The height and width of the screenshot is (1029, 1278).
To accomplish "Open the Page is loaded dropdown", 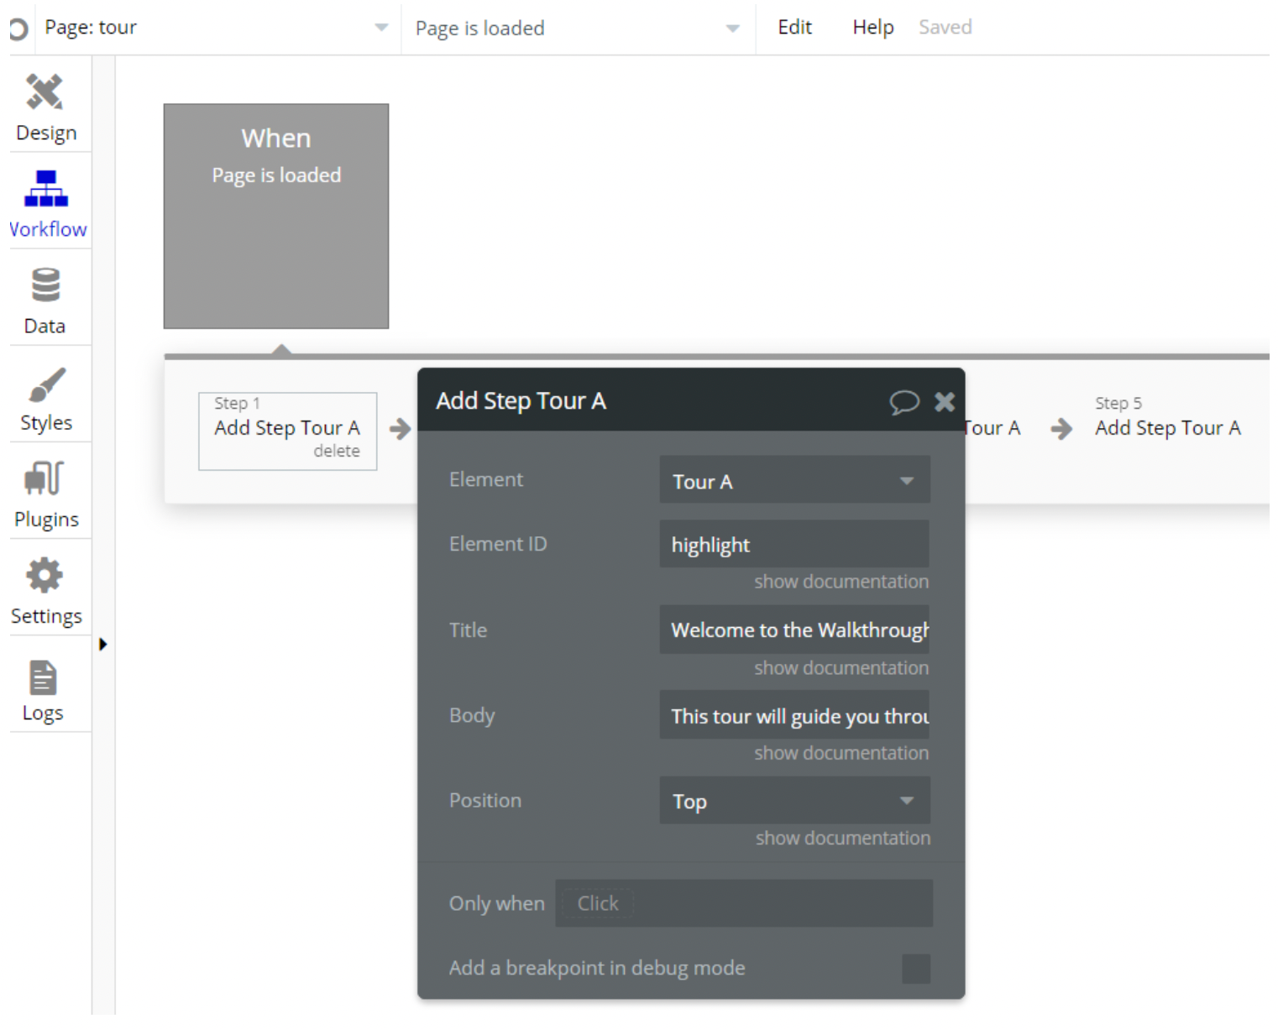I will tap(578, 28).
